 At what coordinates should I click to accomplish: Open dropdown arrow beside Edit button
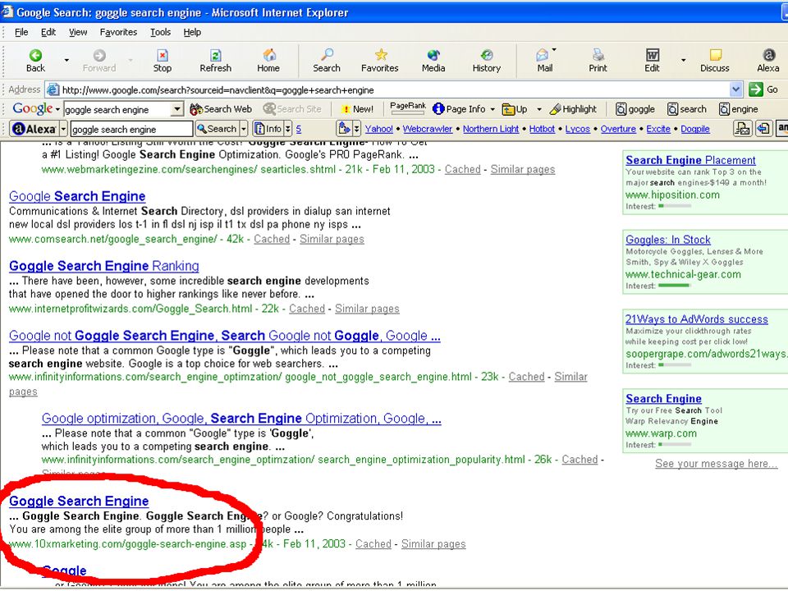pyautogui.click(x=683, y=61)
